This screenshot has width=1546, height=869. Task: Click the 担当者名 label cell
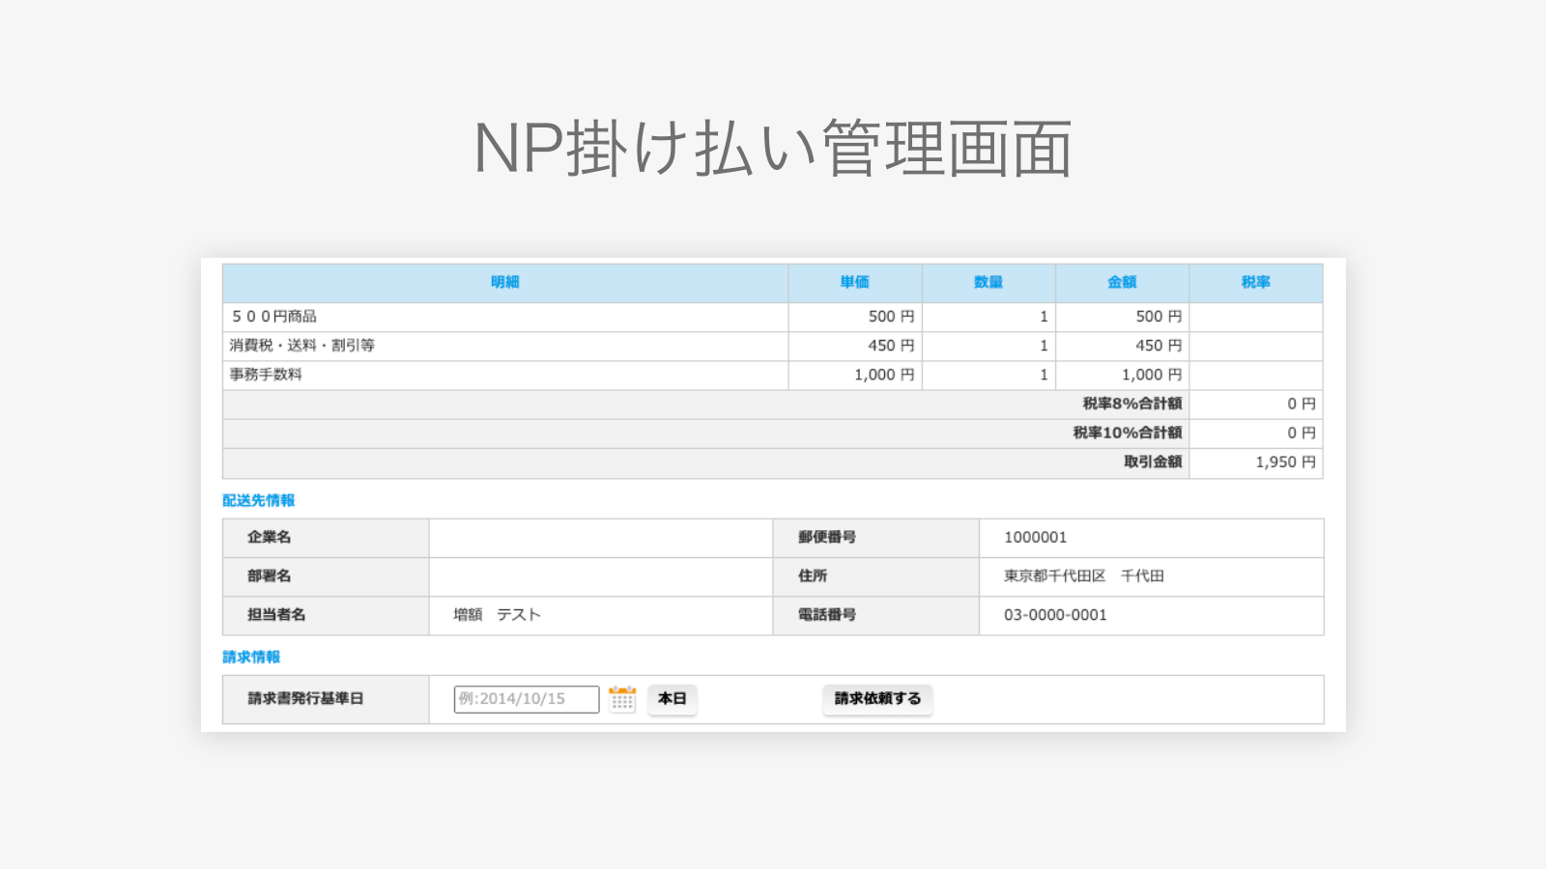click(326, 615)
